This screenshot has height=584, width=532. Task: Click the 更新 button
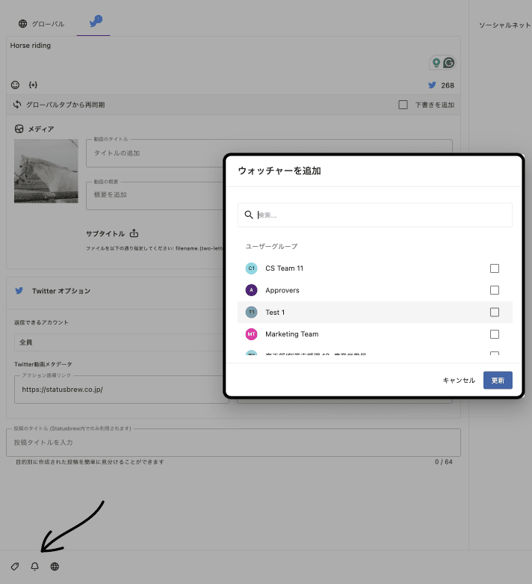[498, 381]
